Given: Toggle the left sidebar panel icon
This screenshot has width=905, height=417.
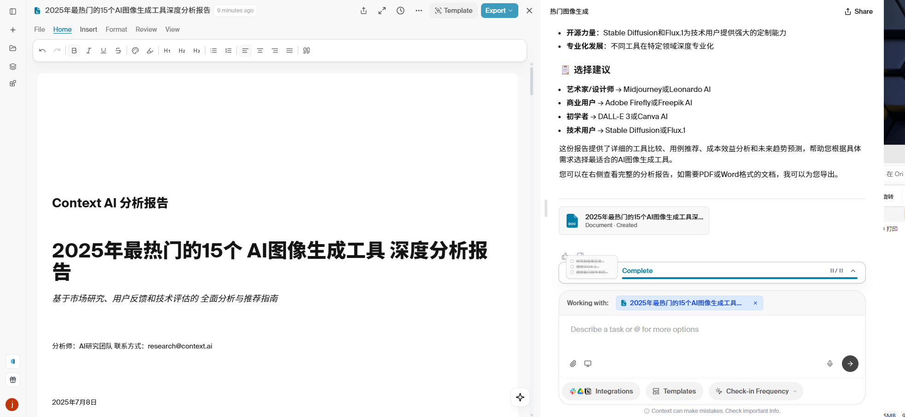Looking at the screenshot, I should point(13,11).
